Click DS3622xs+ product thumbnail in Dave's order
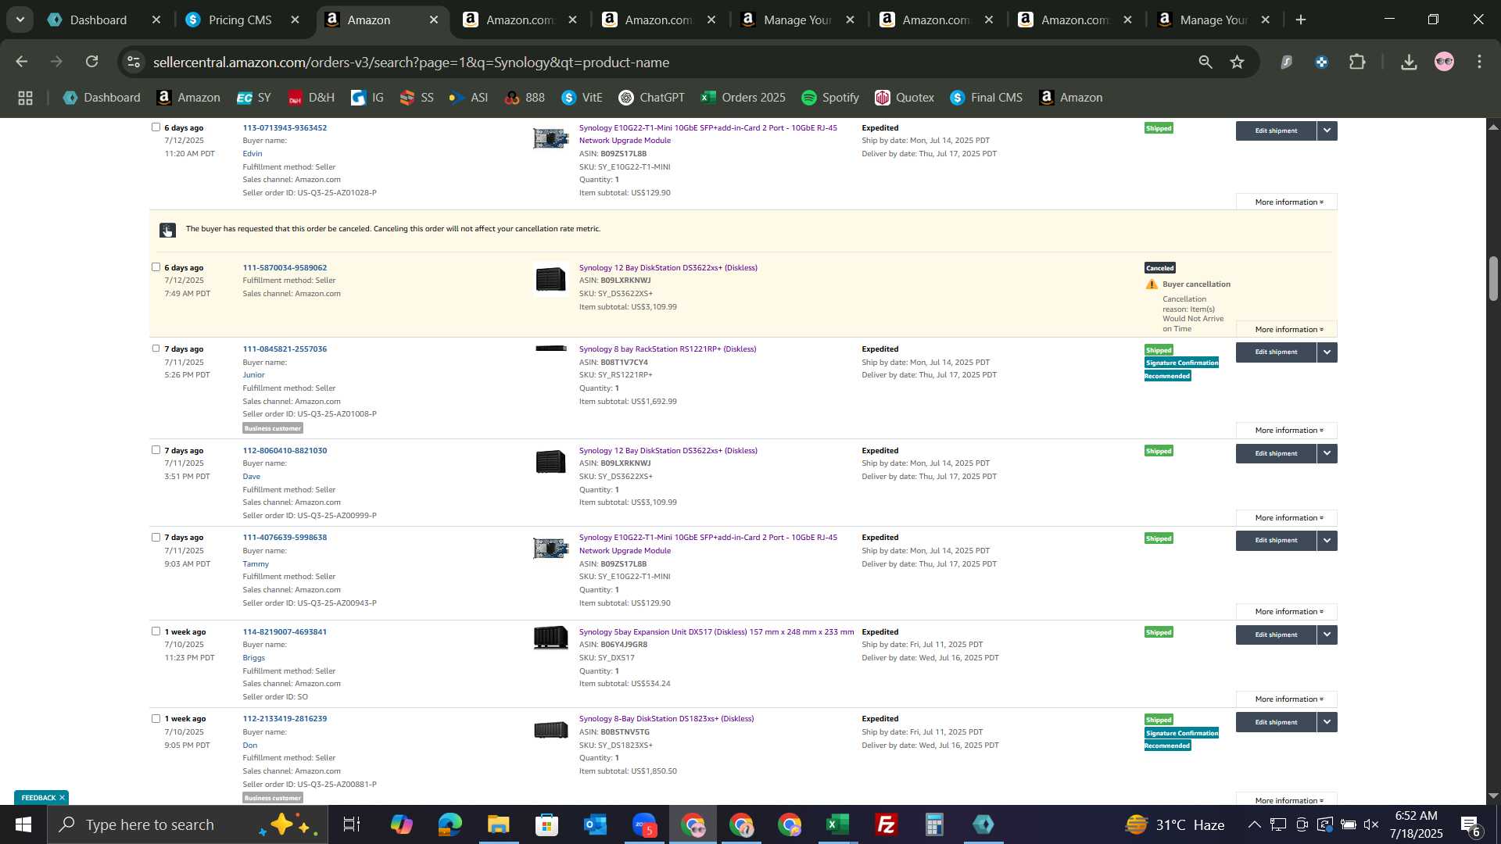1501x844 pixels. point(550,462)
